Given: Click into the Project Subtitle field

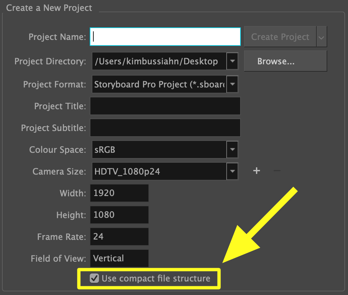Looking at the screenshot, I should click(165, 128).
